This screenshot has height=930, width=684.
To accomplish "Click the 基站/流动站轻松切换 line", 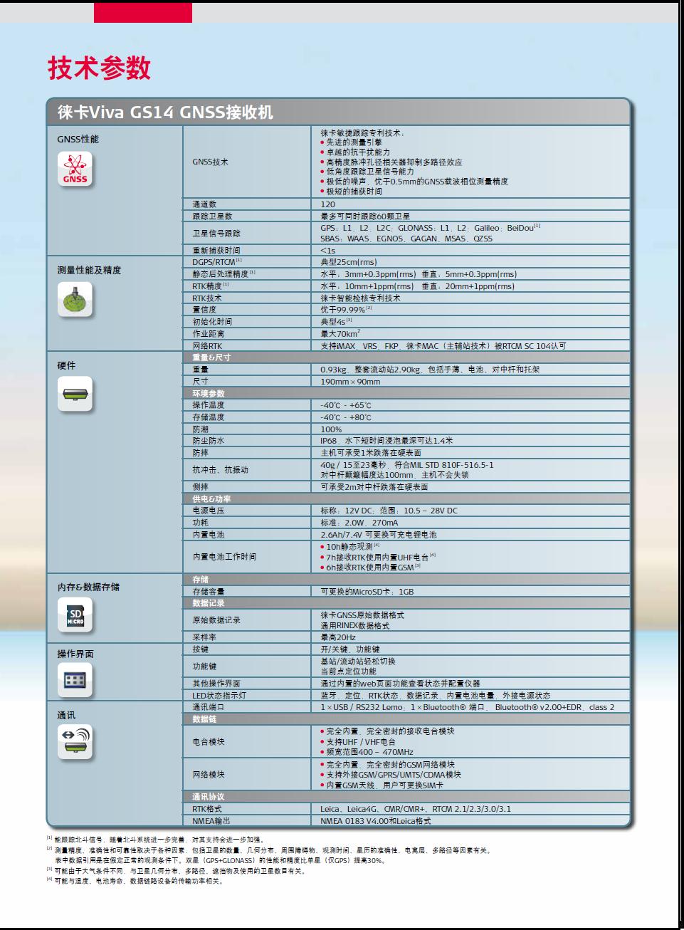I will 357,662.
